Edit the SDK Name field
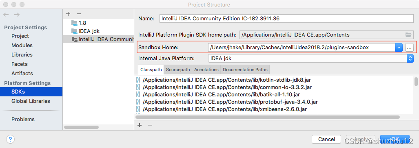419x148 pixels. click(286, 19)
